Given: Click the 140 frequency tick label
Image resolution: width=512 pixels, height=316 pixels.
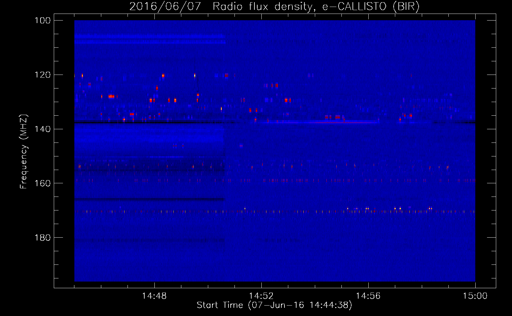Looking at the screenshot, I should (x=43, y=129).
